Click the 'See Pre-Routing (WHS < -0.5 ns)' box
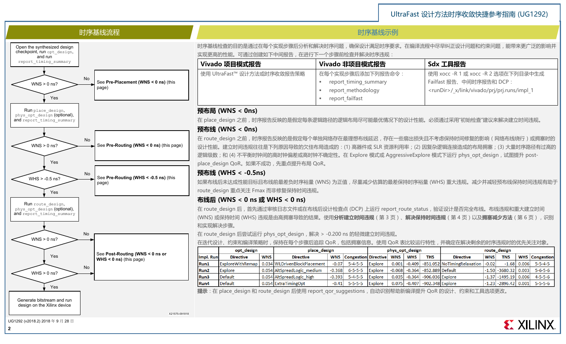 pyautogui.click(x=142, y=180)
